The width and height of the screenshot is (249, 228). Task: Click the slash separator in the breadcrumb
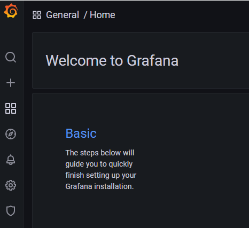[85, 15]
